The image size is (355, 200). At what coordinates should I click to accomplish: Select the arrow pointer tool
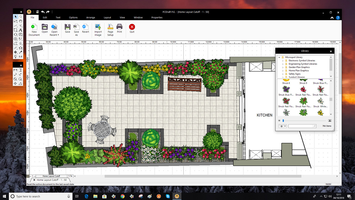pyautogui.click(x=16, y=17)
